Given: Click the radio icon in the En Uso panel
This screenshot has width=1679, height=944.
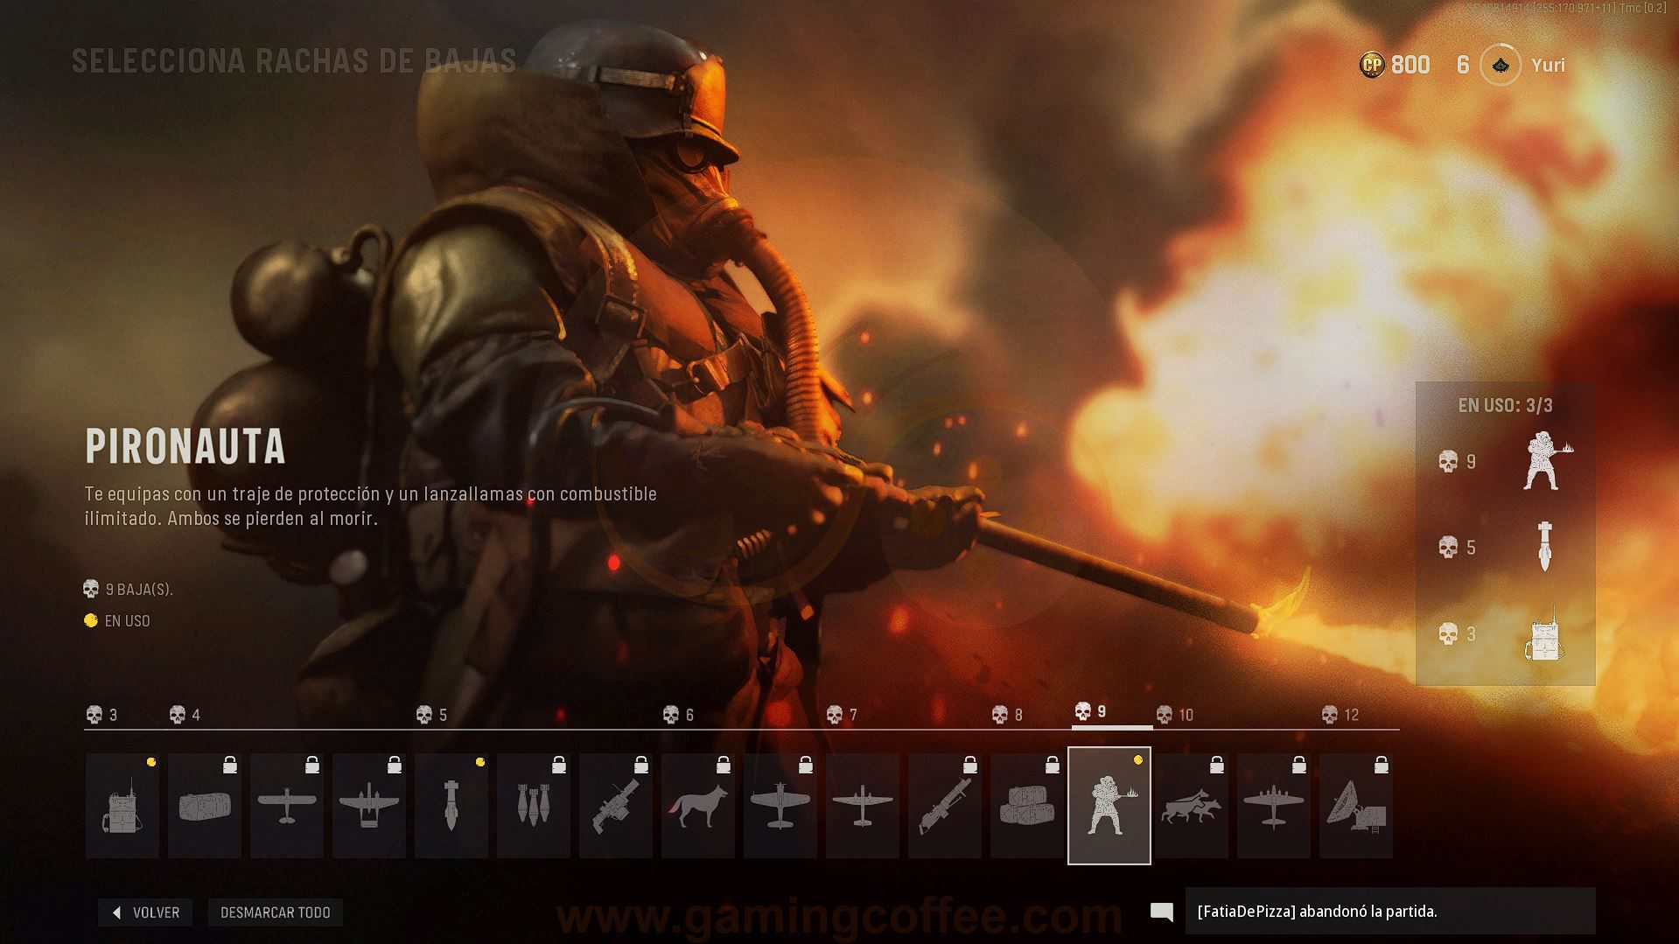Looking at the screenshot, I should point(1543,633).
